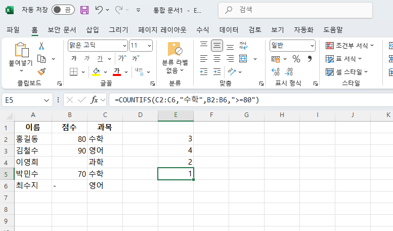The width and height of the screenshot is (393, 231).
Task: Apply the accounting currency format
Action: [x=276, y=59]
